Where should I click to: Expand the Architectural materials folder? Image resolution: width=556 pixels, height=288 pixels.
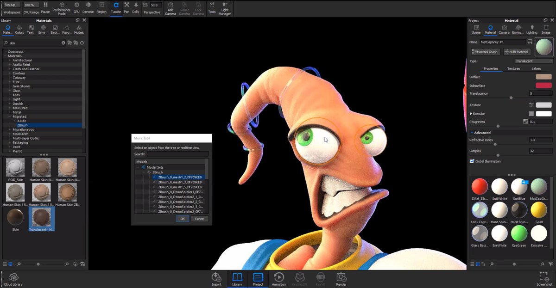coord(9,60)
